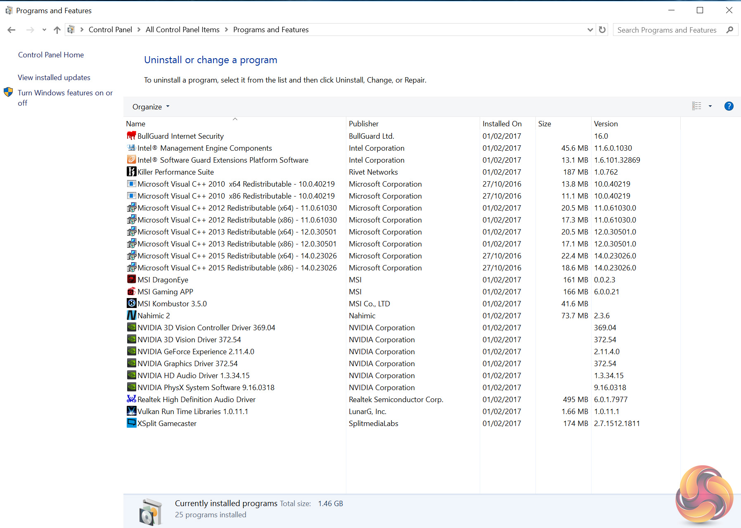Expand the address bar history dropdown

pos(590,30)
